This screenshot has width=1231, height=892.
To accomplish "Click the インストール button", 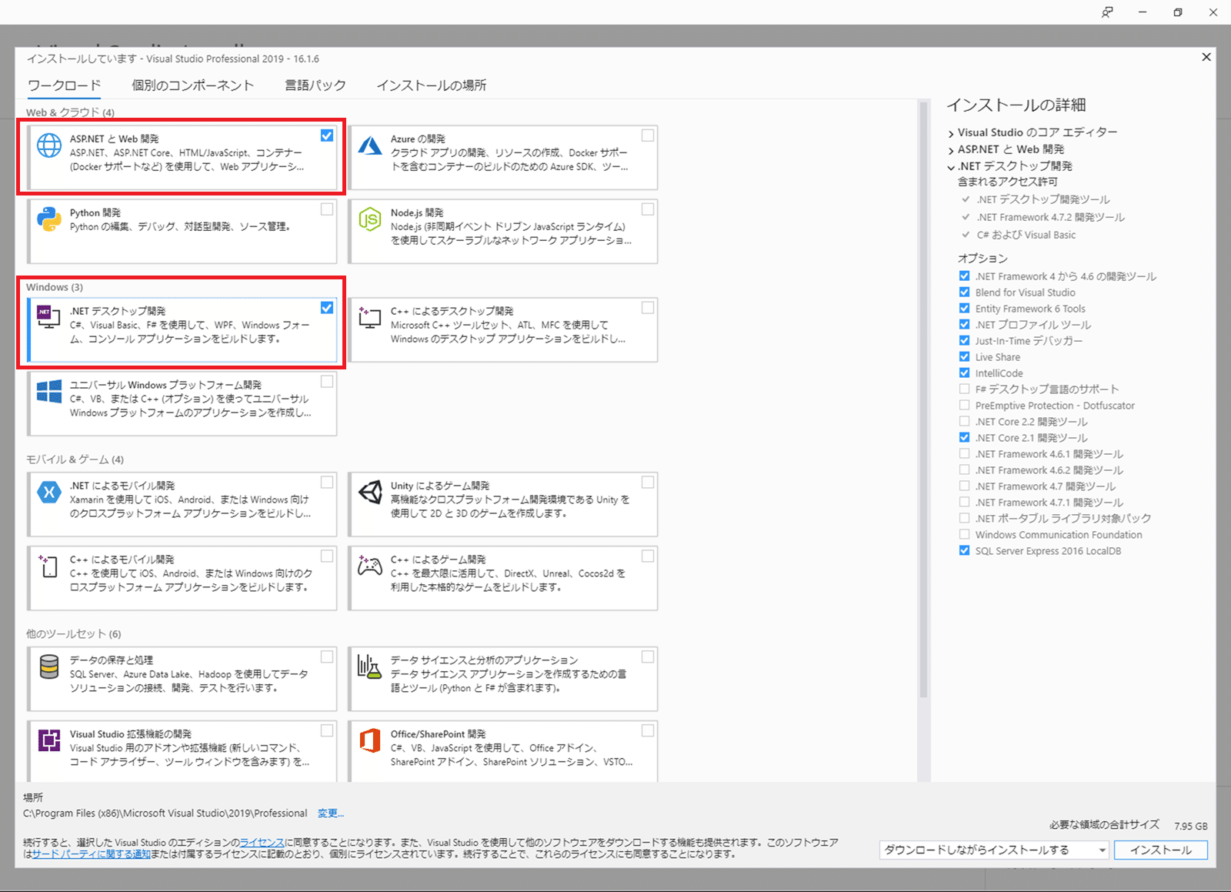I will coord(1161,850).
